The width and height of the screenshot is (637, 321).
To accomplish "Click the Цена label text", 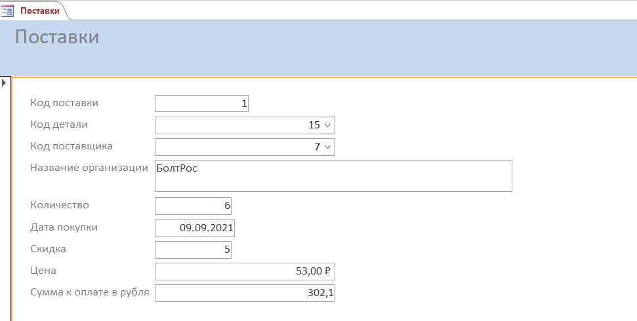I will click(43, 271).
